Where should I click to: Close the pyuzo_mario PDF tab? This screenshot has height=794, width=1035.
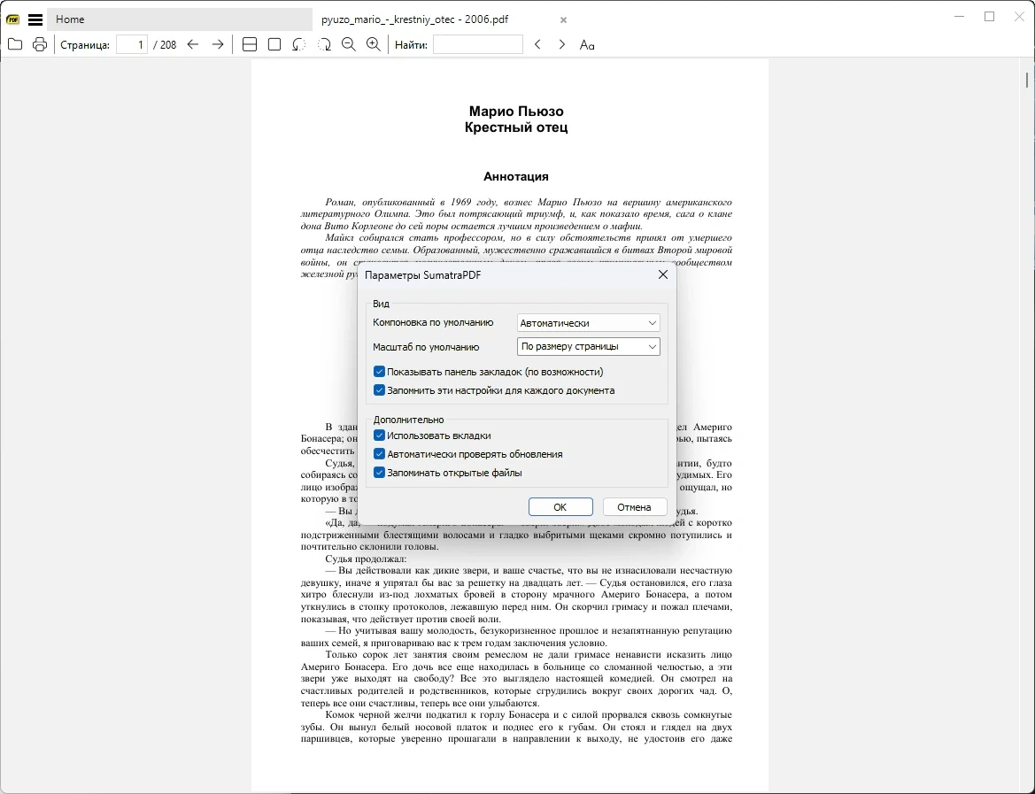coord(563,19)
